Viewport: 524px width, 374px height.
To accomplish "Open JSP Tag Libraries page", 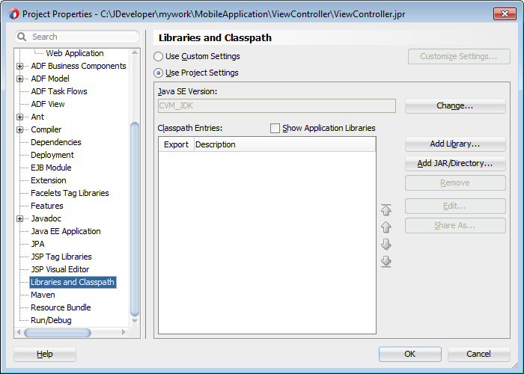I will click(61, 257).
